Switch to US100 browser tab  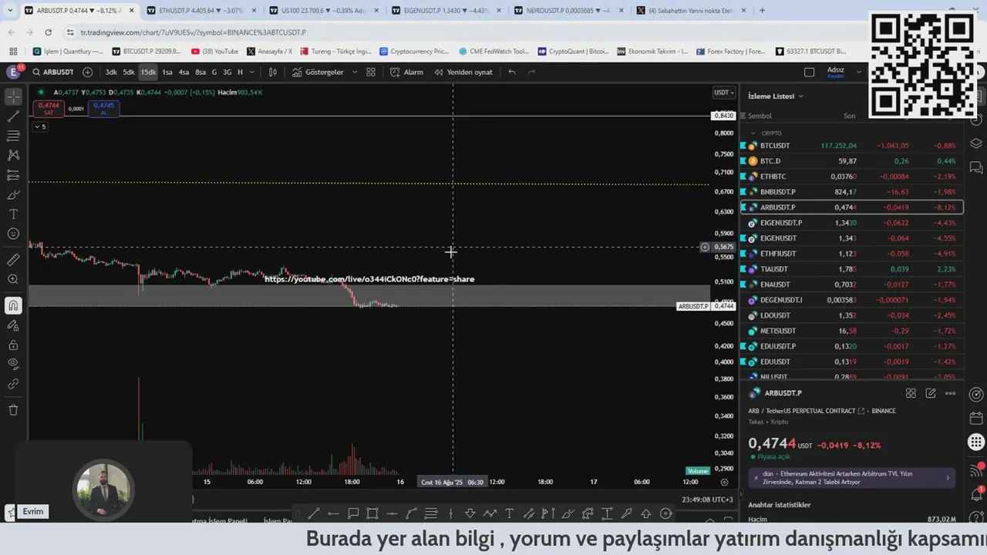coord(323,11)
